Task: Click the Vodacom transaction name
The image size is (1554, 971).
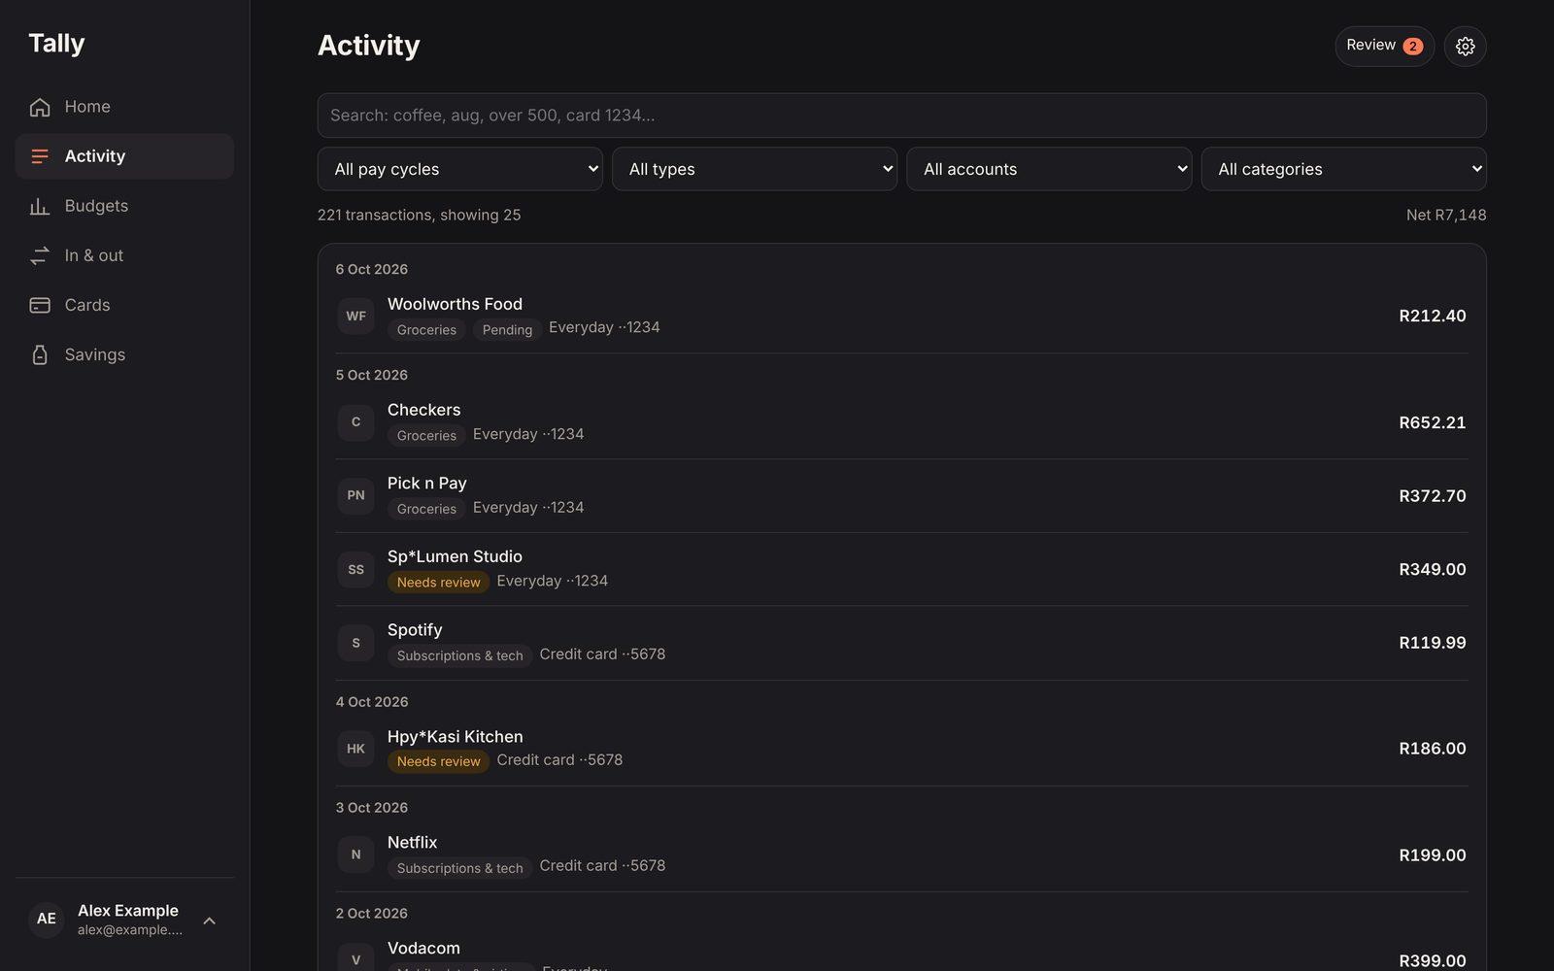Action: click(x=423, y=949)
